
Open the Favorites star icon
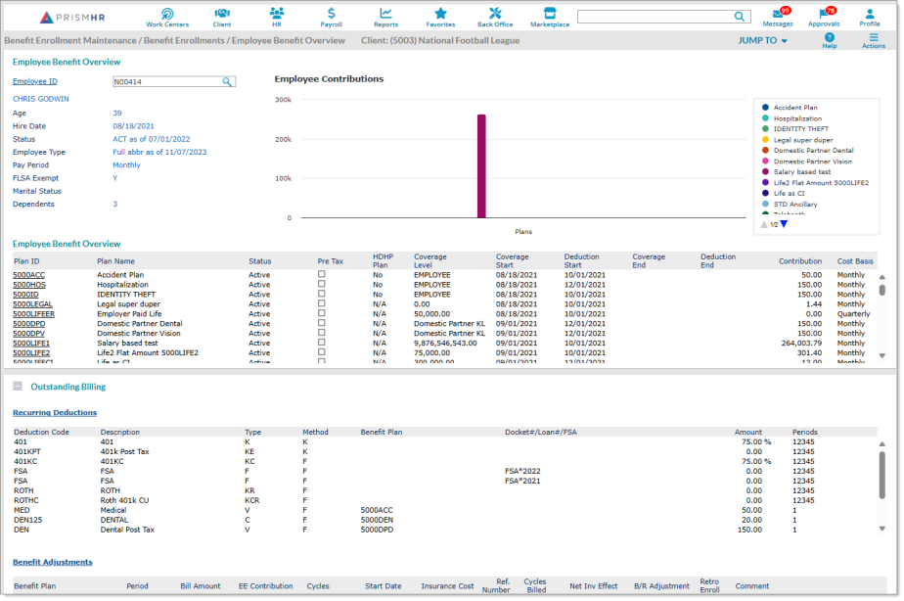pyautogui.click(x=440, y=14)
